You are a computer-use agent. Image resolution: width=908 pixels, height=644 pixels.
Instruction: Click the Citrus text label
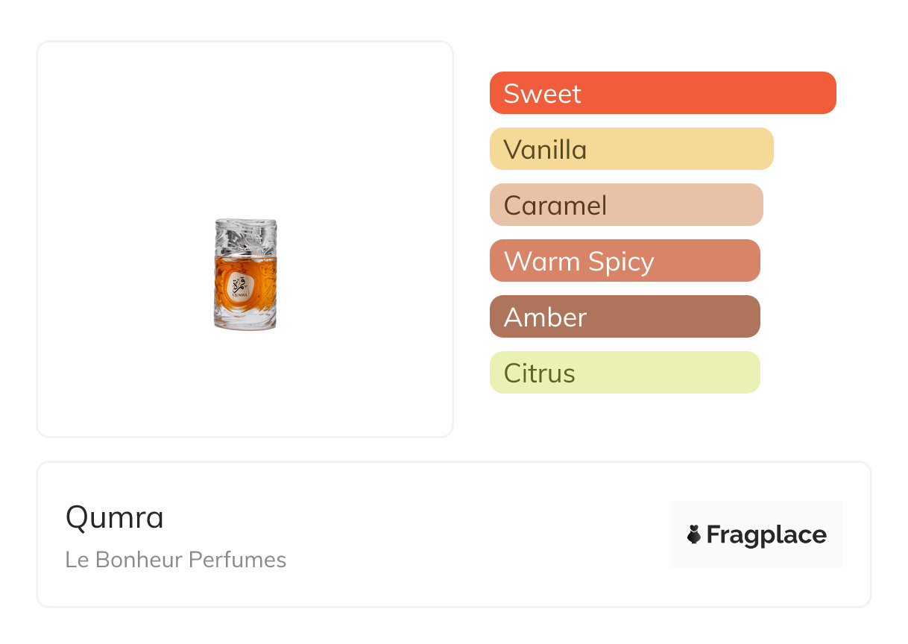(x=540, y=373)
